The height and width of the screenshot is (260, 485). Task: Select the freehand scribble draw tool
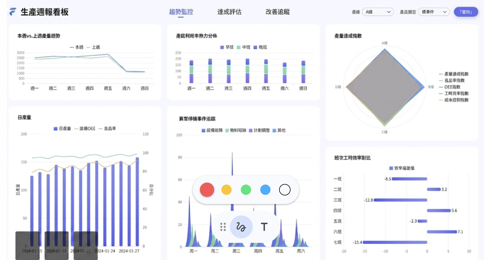241,227
